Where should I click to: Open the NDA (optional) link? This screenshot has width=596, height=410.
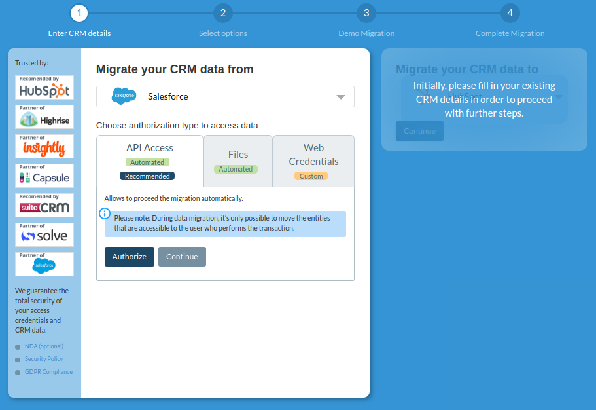(44, 346)
